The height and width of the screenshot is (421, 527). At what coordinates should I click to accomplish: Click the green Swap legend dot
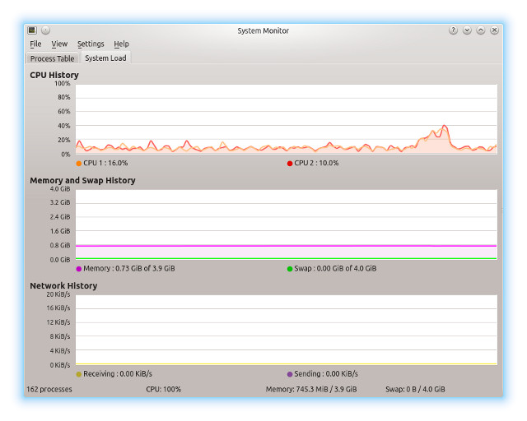(290, 269)
